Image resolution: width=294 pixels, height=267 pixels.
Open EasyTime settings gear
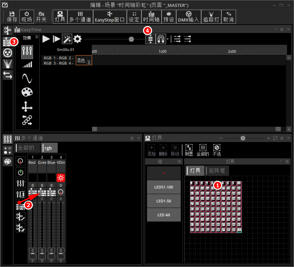pyautogui.click(x=78, y=39)
